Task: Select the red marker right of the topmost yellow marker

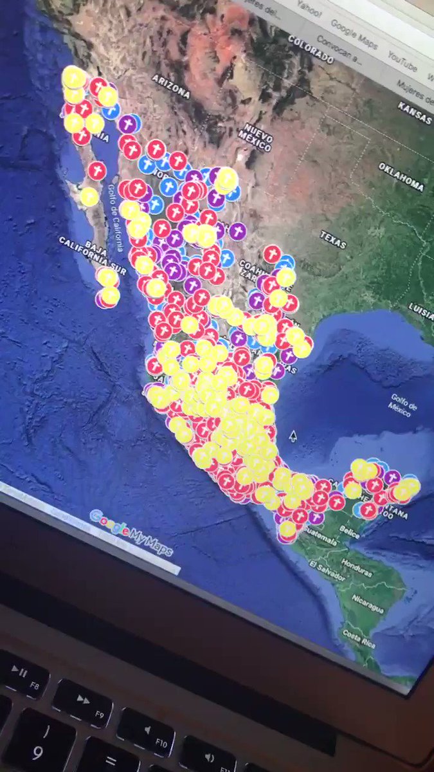Action: pyautogui.click(x=98, y=87)
